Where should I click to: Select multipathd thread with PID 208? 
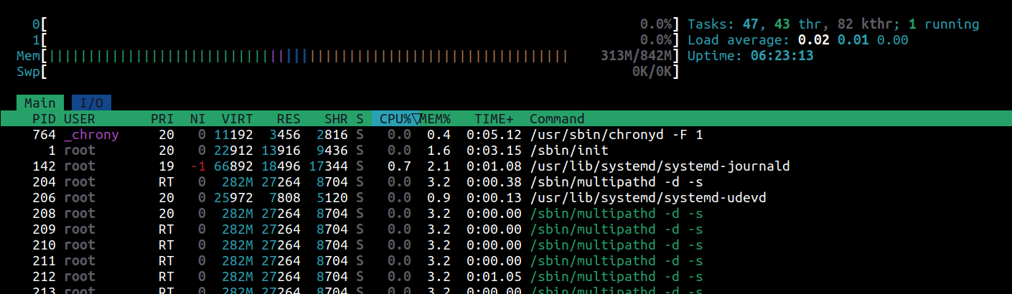click(506, 214)
